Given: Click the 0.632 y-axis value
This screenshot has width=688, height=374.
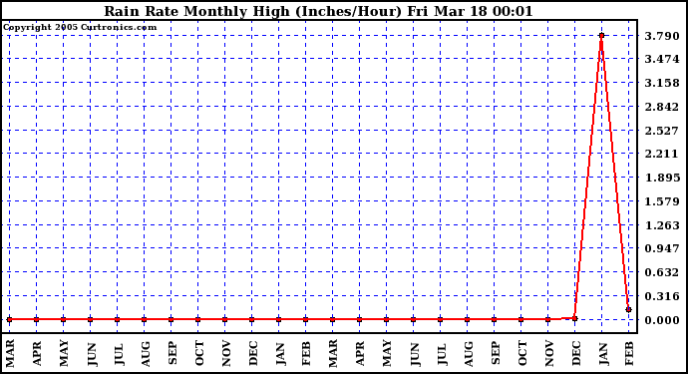Looking at the screenshot, I should click(662, 272).
